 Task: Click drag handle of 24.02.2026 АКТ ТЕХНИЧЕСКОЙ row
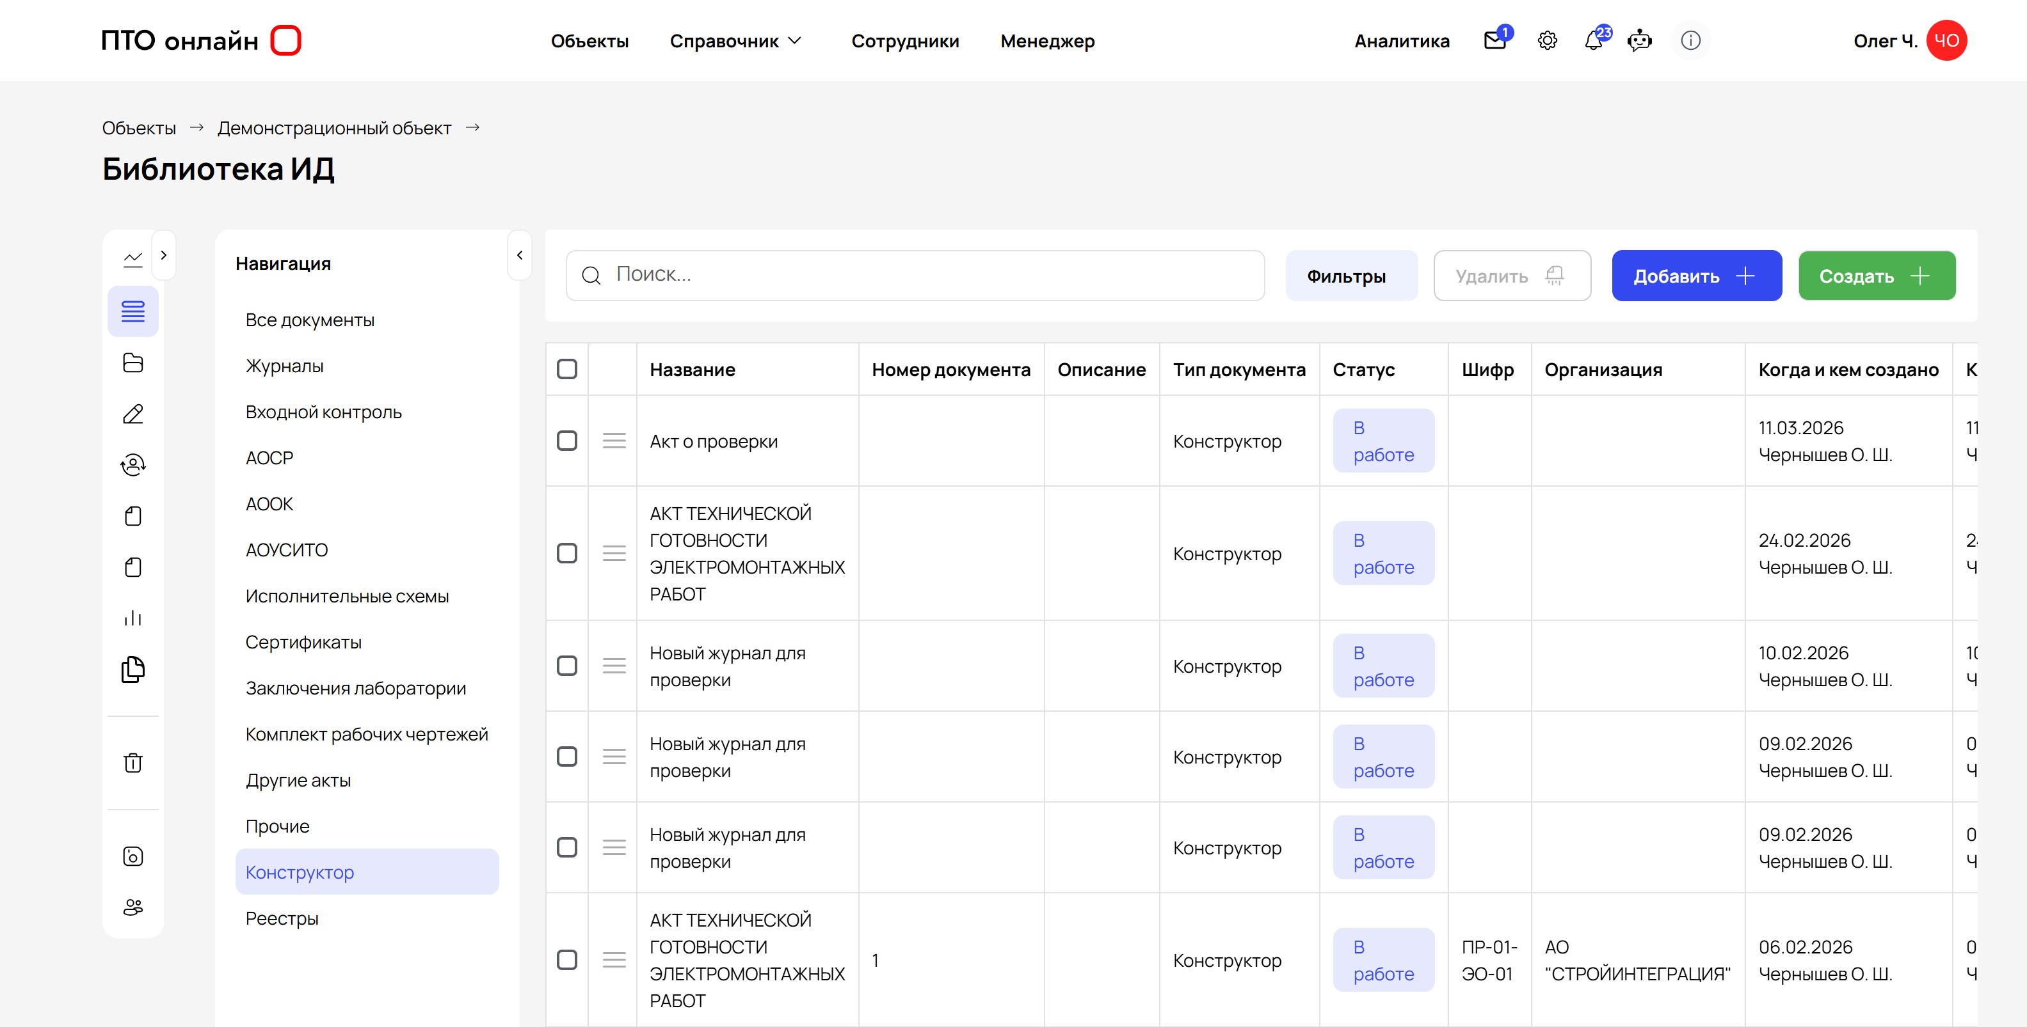point(614,553)
